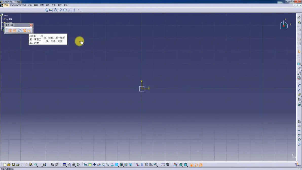Select the Rectangle sketch tool
The width and height of the screenshot is (302, 170).
click(x=51, y=10)
